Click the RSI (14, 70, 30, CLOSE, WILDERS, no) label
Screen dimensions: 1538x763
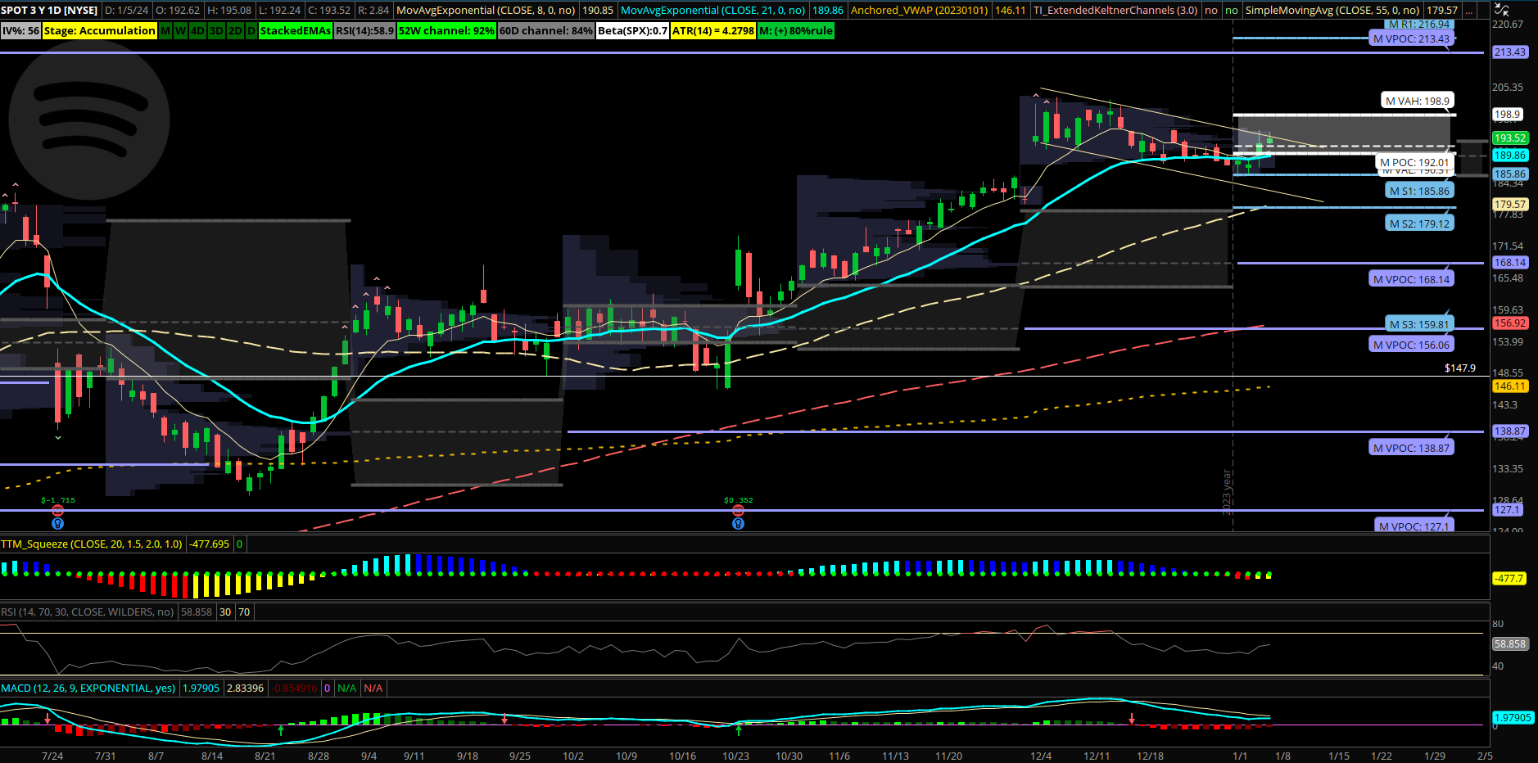click(88, 612)
